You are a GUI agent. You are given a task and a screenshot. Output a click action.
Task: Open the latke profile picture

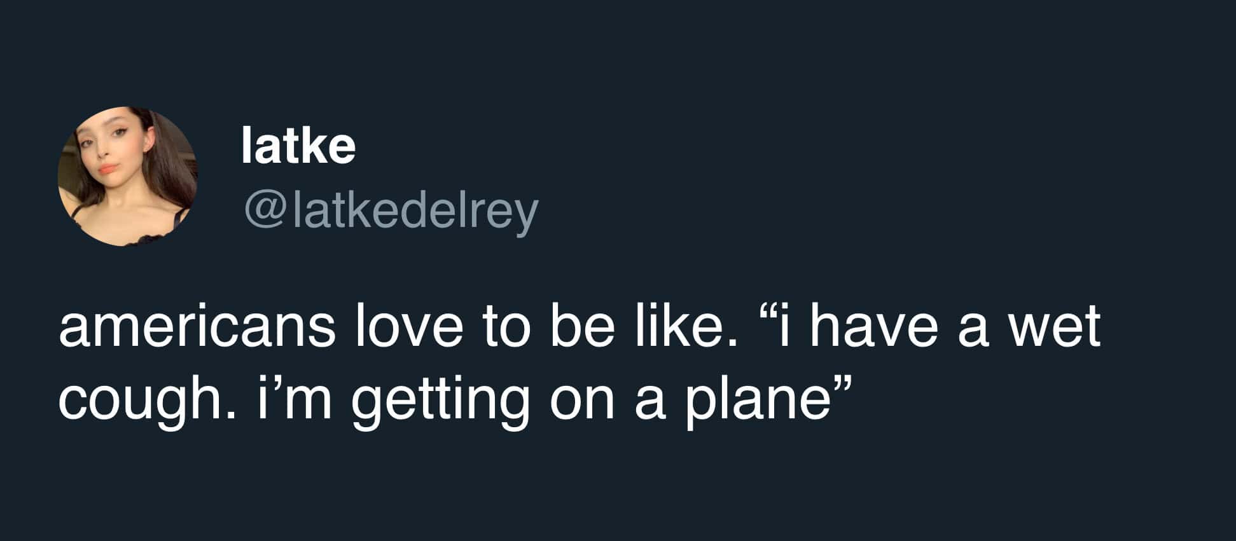tap(128, 176)
